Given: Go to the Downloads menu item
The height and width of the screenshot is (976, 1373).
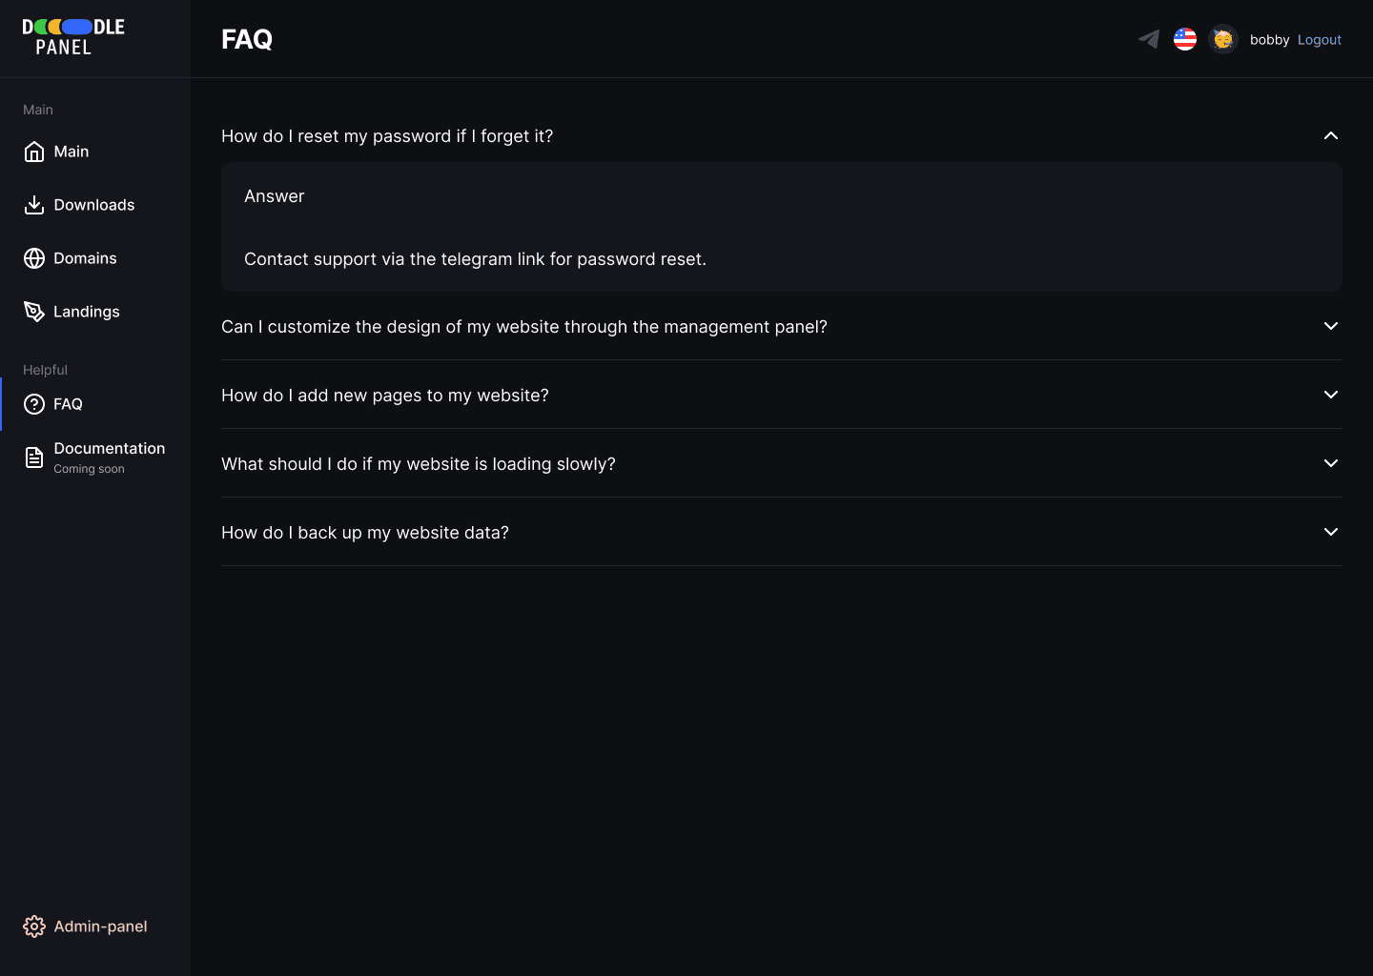Looking at the screenshot, I should pyautogui.click(x=95, y=205).
